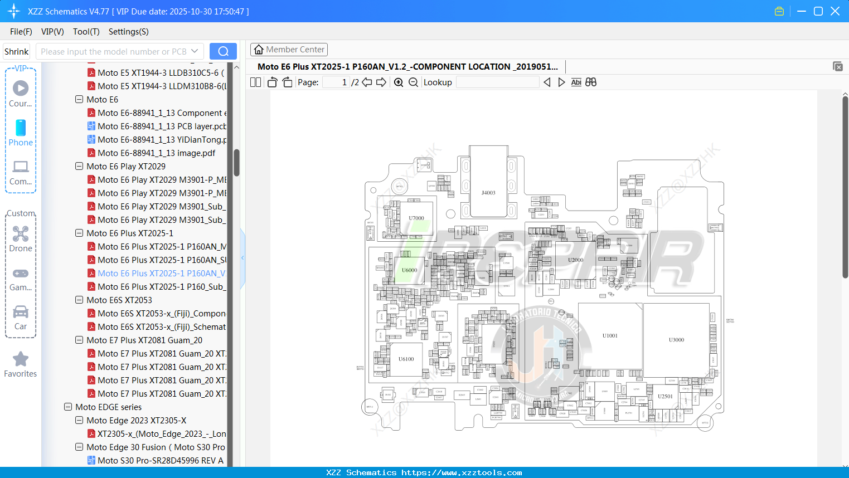Open the Game console category
Viewport: 849px width, 478px height.
[21, 279]
